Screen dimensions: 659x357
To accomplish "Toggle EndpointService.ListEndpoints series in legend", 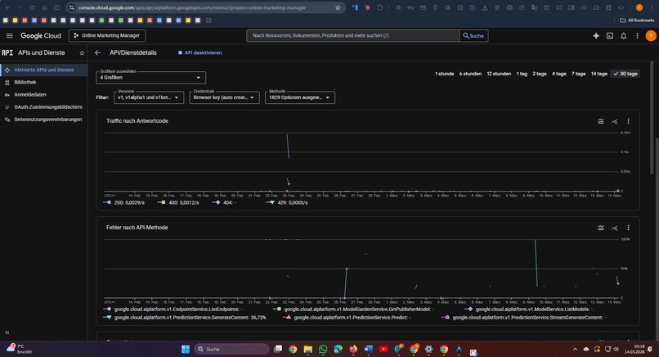I will pos(173,309).
